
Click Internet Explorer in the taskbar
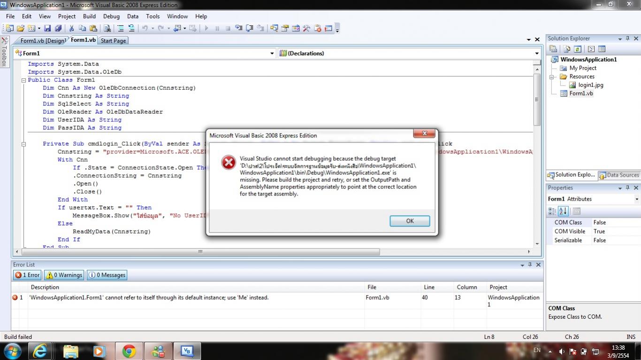click(x=40, y=351)
